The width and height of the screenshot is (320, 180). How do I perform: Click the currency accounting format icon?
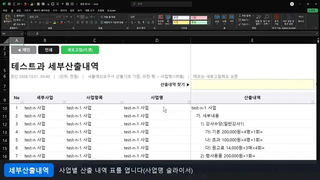tap(132, 22)
